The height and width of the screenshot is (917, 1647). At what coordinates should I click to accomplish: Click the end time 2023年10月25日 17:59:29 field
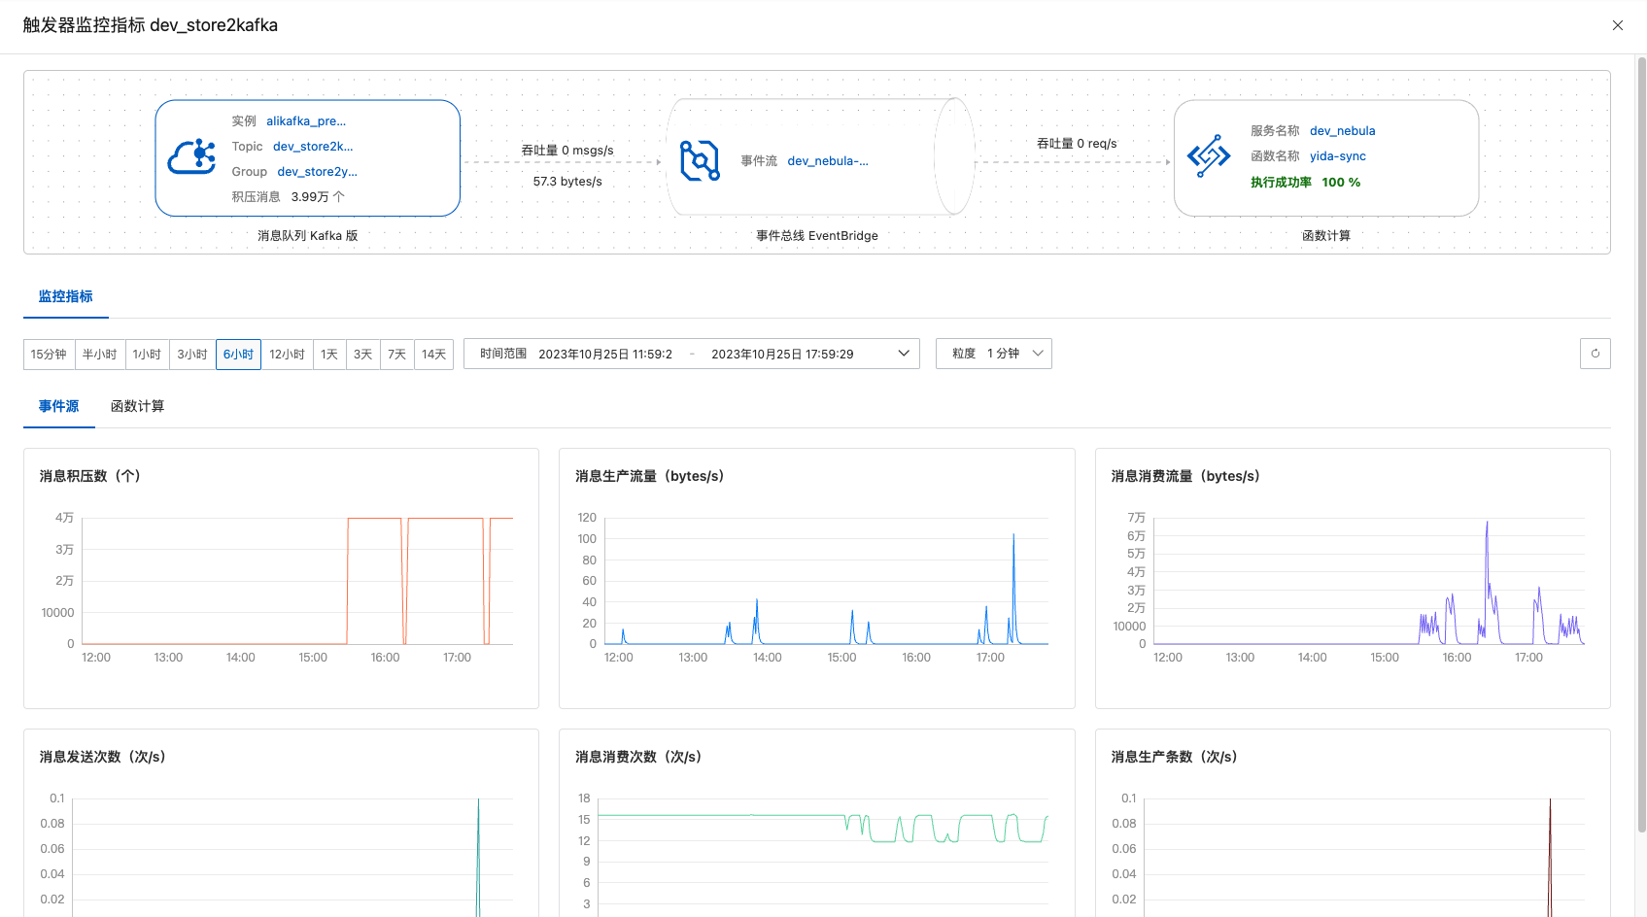783,355
